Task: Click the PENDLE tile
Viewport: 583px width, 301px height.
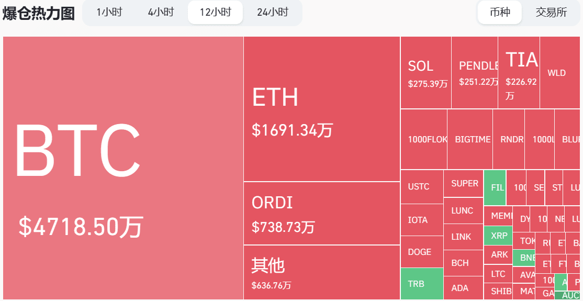Action: click(x=475, y=73)
